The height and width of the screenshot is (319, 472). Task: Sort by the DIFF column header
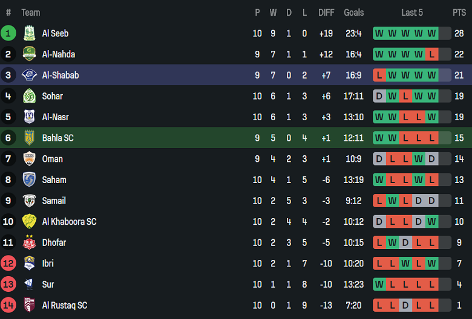pos(326,13)
